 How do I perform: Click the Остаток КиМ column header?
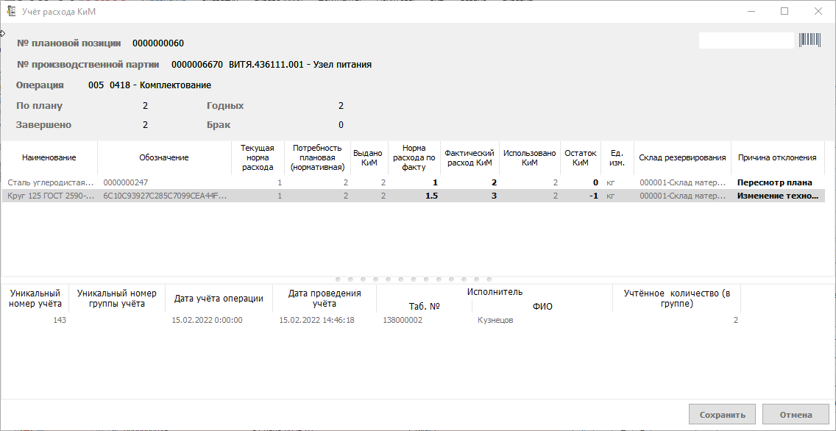coord(580,157)
